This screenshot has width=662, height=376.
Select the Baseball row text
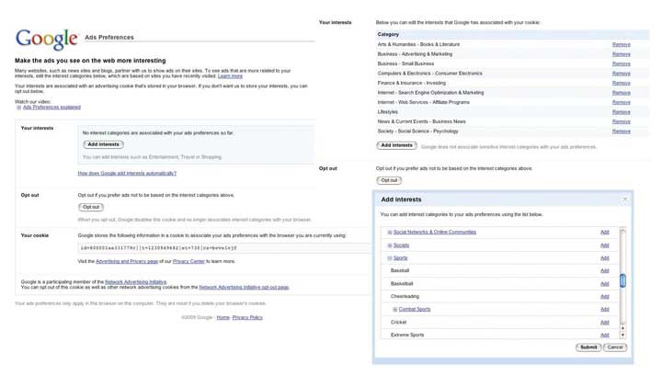click(400, 271)
